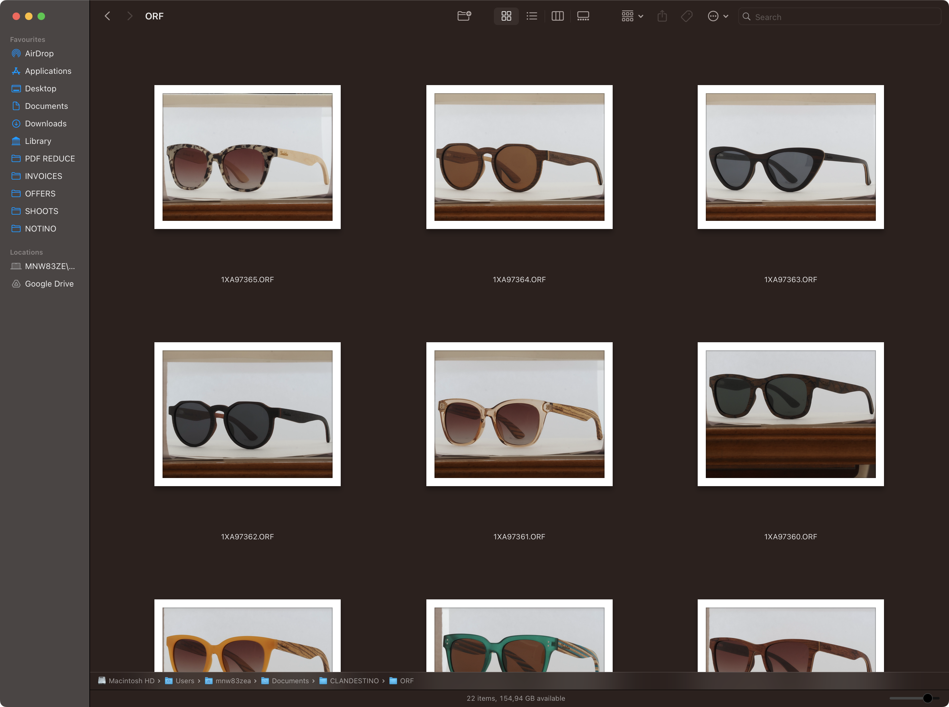Open the More actions menu
This screenshot has width=949, height=707.
pyautogui.click(x=717, y=16)
